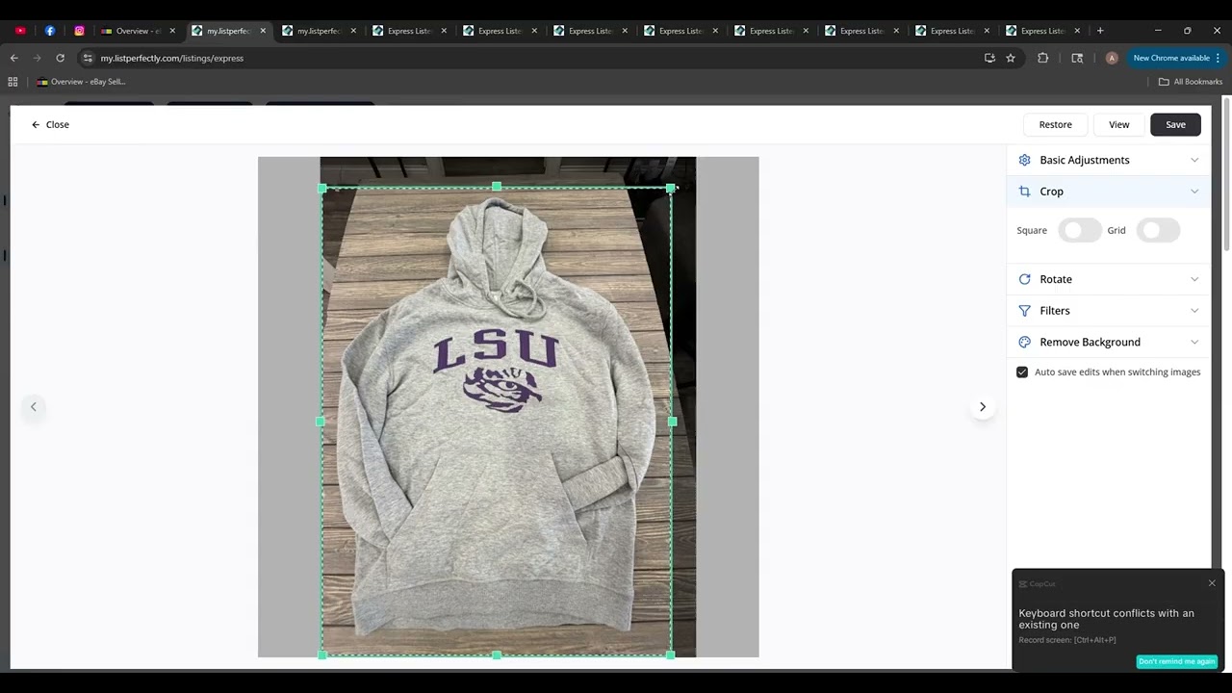Click the bottom-middle crop handle
1232x693 pixels.
pos(497,655)
